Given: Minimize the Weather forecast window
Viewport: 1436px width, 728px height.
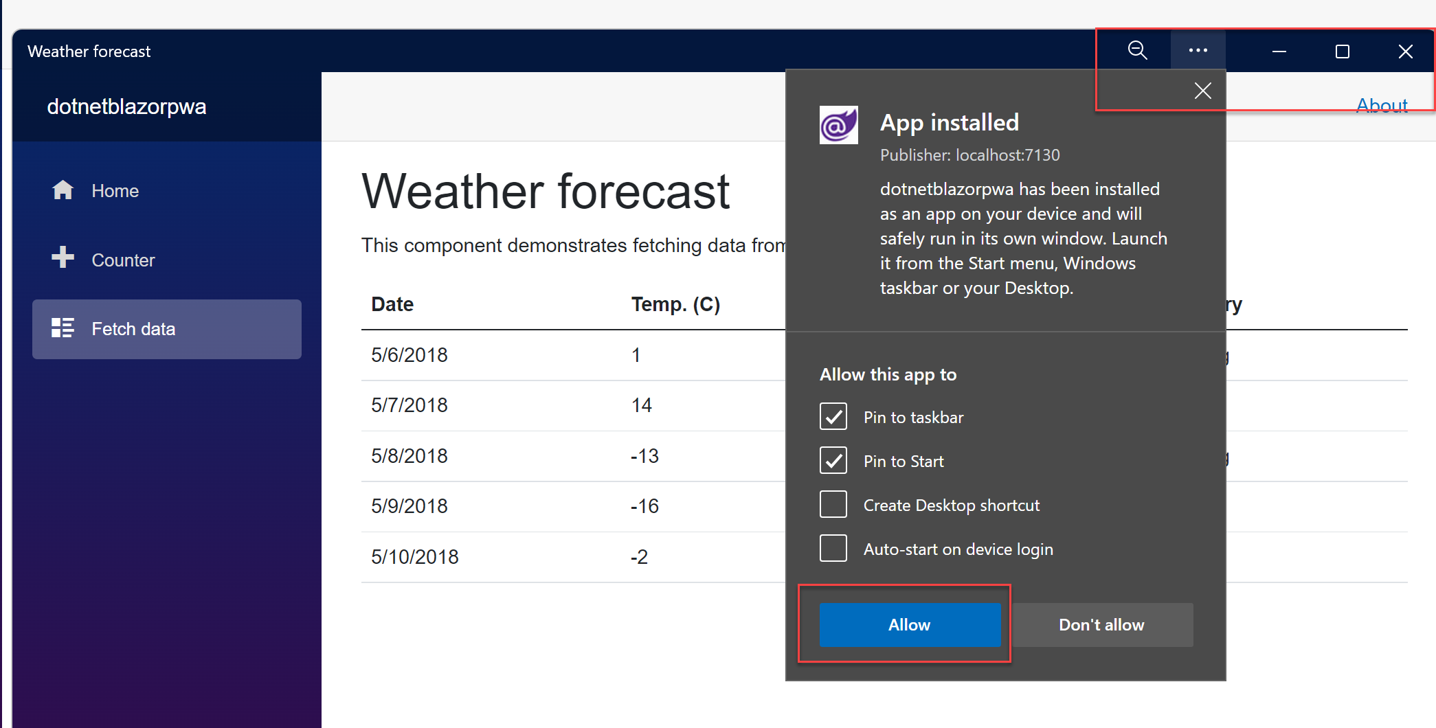Looking at the screenshot, I should click(x=1279, y=52).
